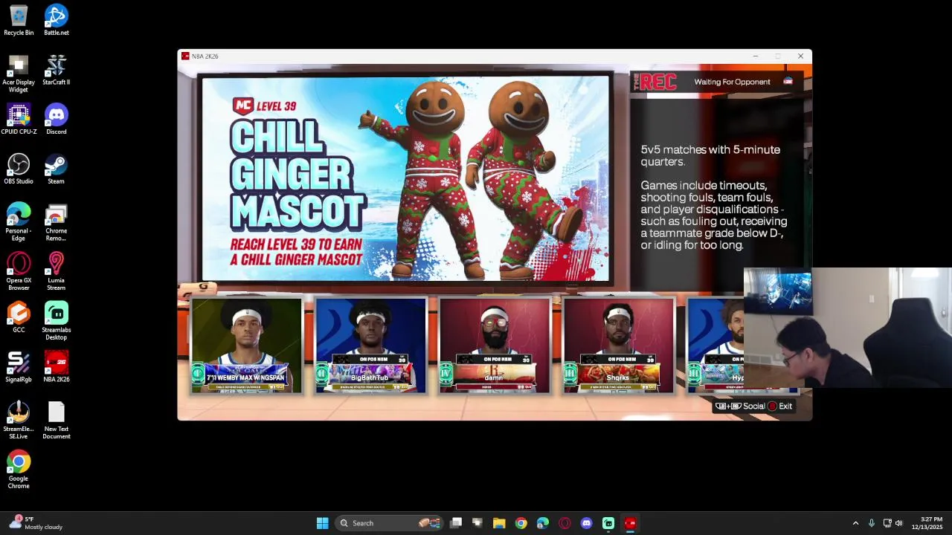Select the Chrome Remote desktop shortcut
Screen dimensions: 952x535
tap(56, 222)
